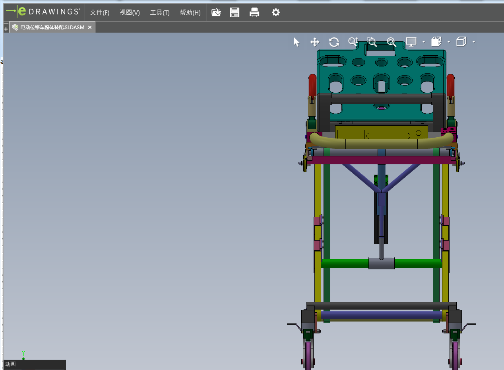The height and width of the screenshot is (370, 504).
Task: Activate the Zoom in/out tool
Action: point(353,42)
